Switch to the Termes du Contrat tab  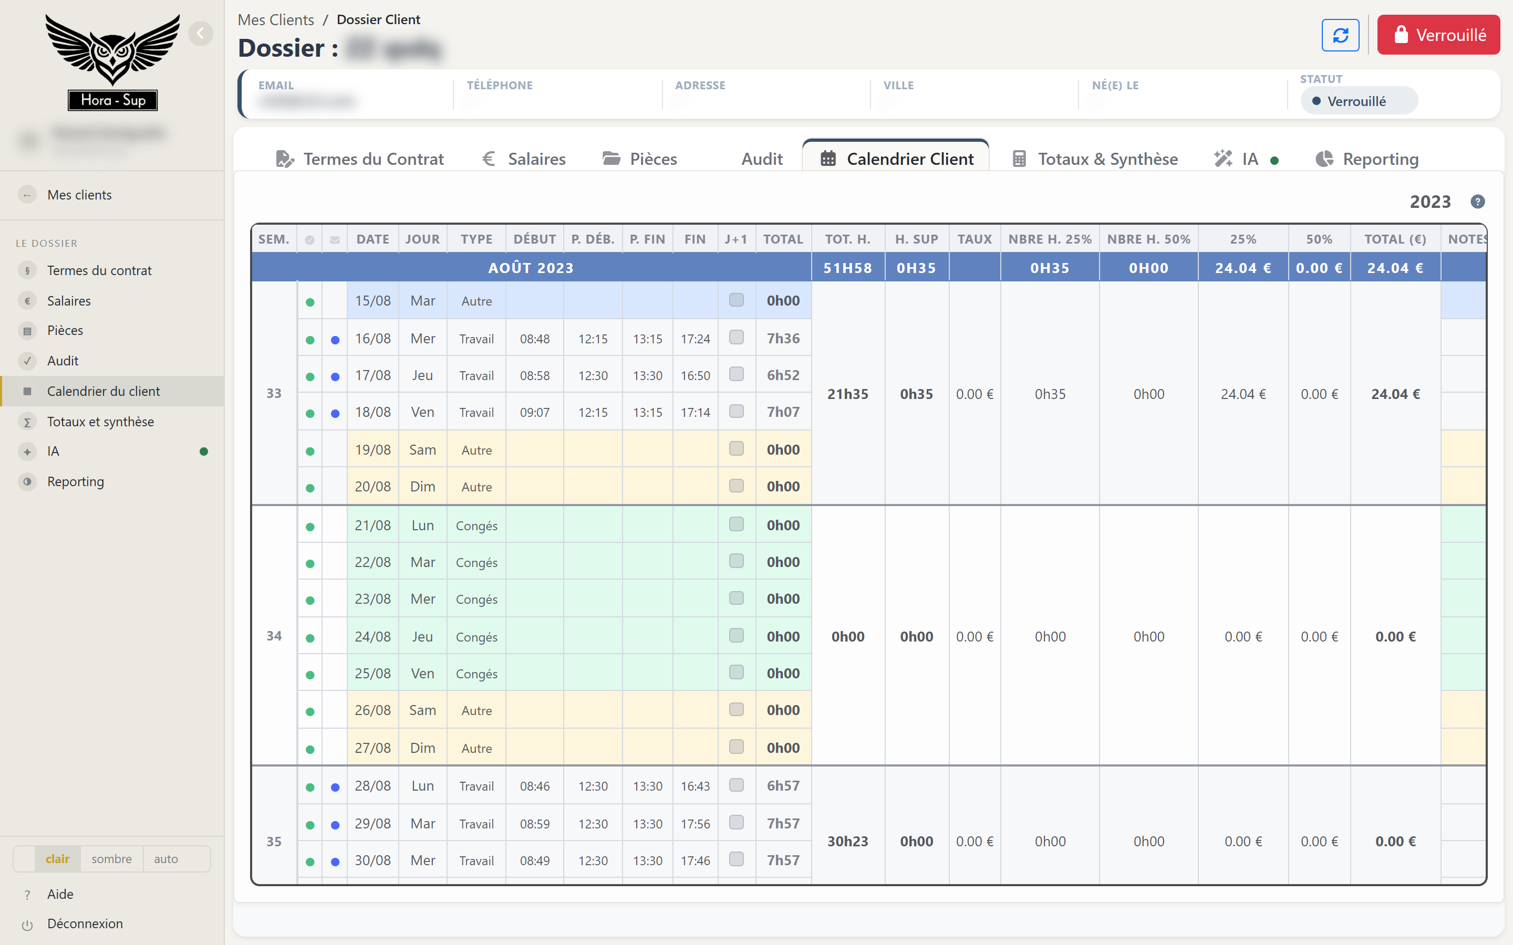coord(359,159)
